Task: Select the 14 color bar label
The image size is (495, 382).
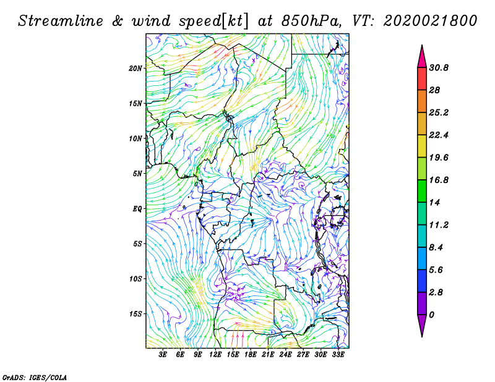Action: [x=436, y=203]
